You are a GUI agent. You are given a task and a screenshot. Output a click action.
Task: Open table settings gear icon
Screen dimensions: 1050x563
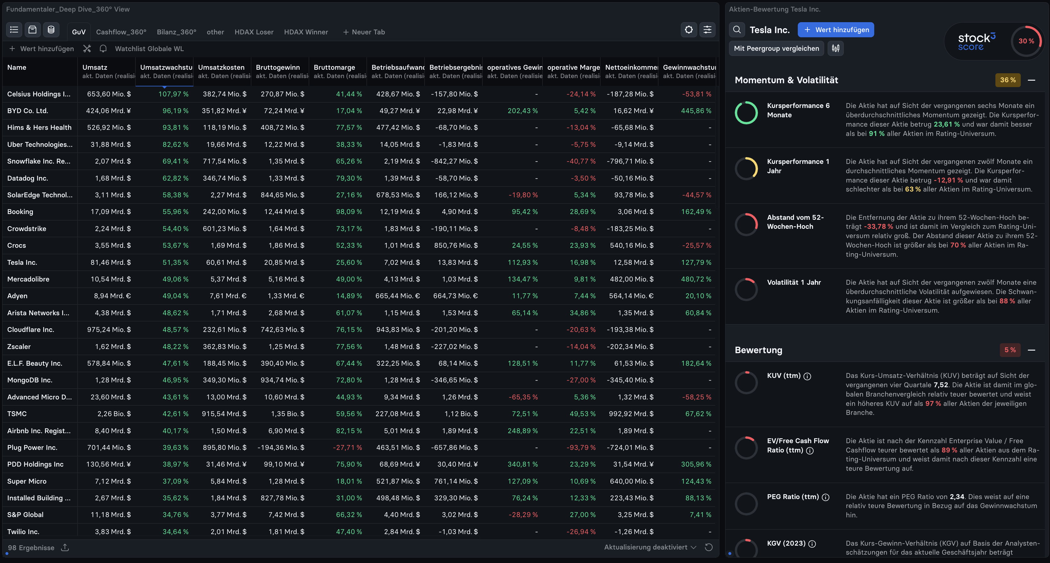pyautogui.click(x=689, y=30)
